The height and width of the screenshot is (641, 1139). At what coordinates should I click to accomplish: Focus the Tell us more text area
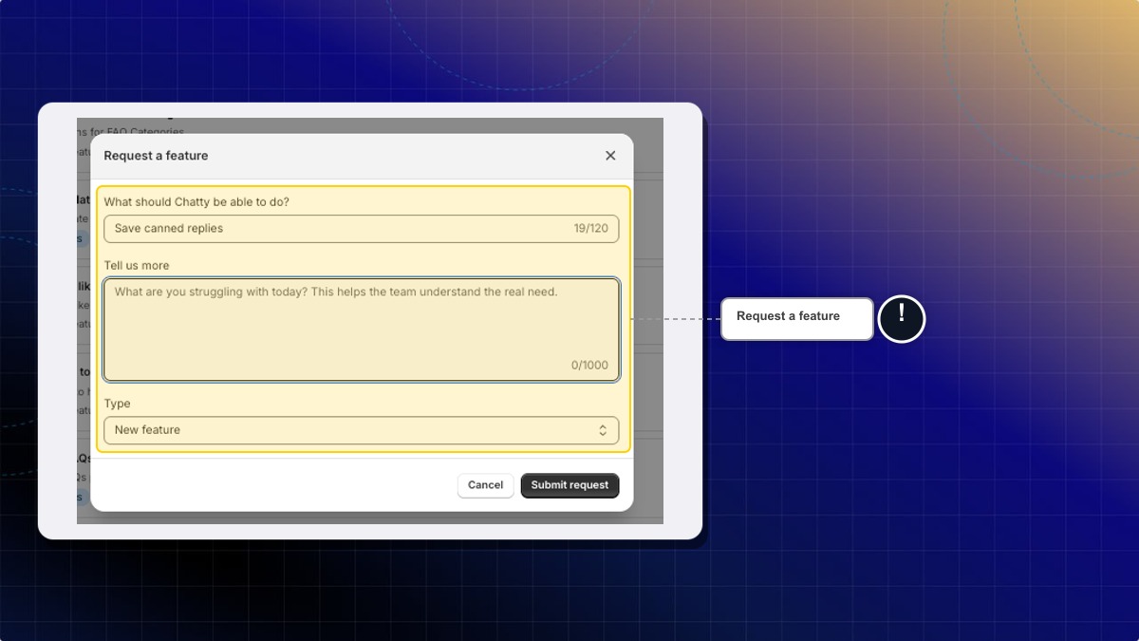[362, 330]
